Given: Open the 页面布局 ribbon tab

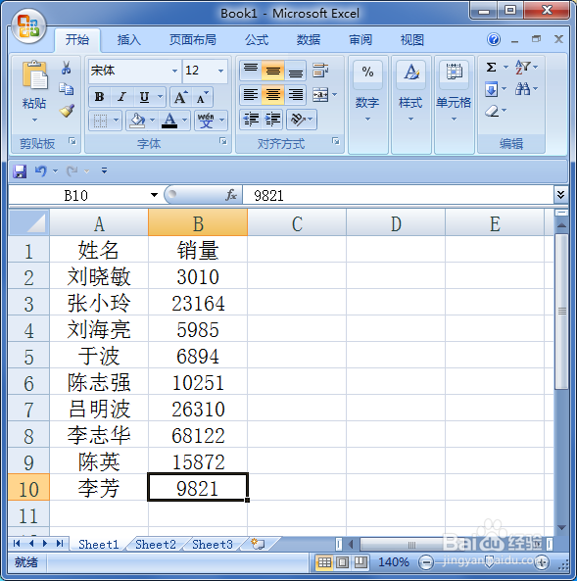Looking at the screenshot, I should pos(193,39).
